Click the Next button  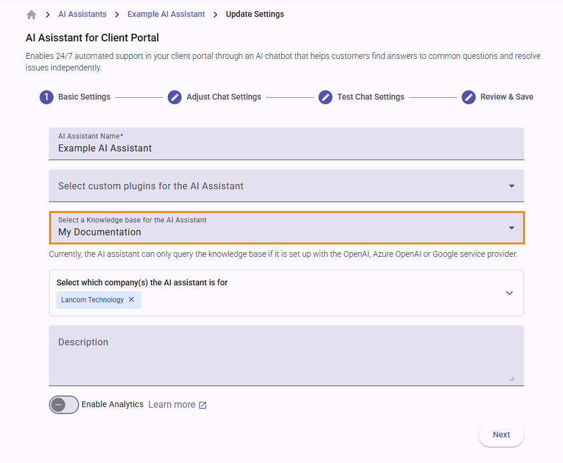click(501, 435)
